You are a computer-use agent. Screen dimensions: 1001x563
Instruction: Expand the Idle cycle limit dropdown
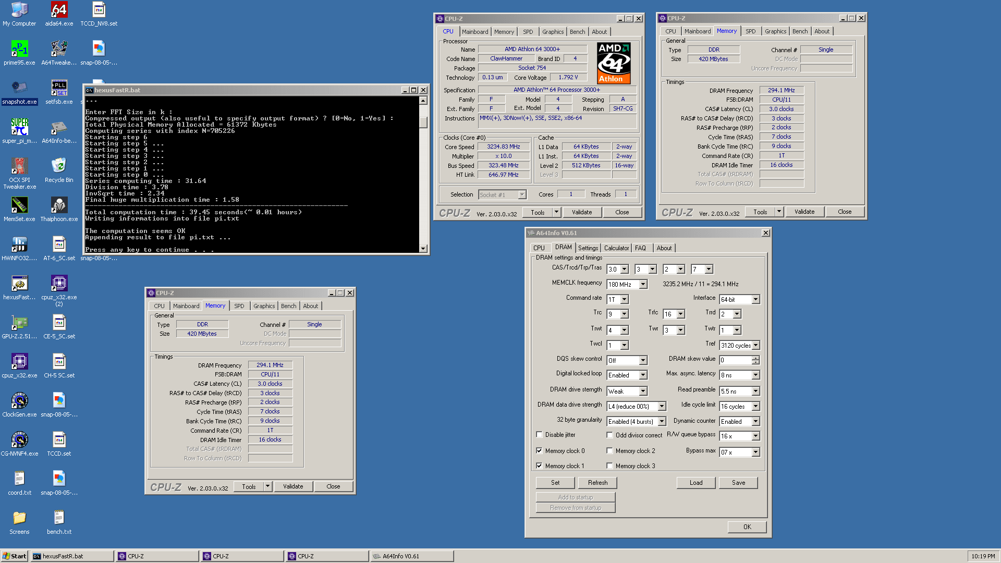(755, 406)
